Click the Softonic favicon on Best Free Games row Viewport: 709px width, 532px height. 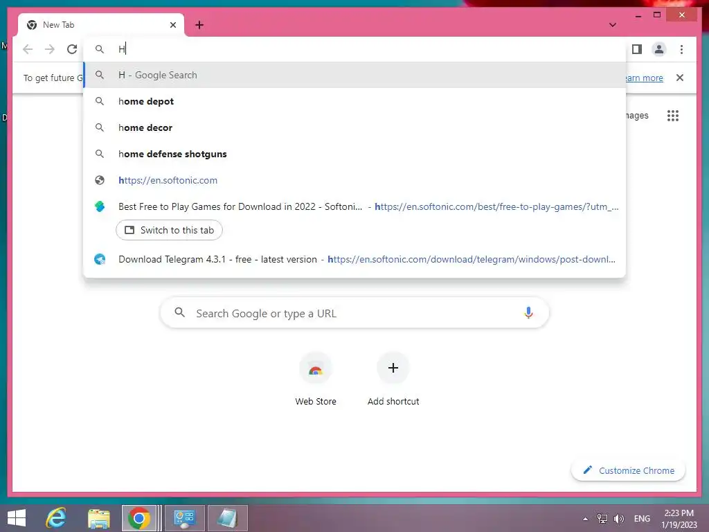pos(100,206)
